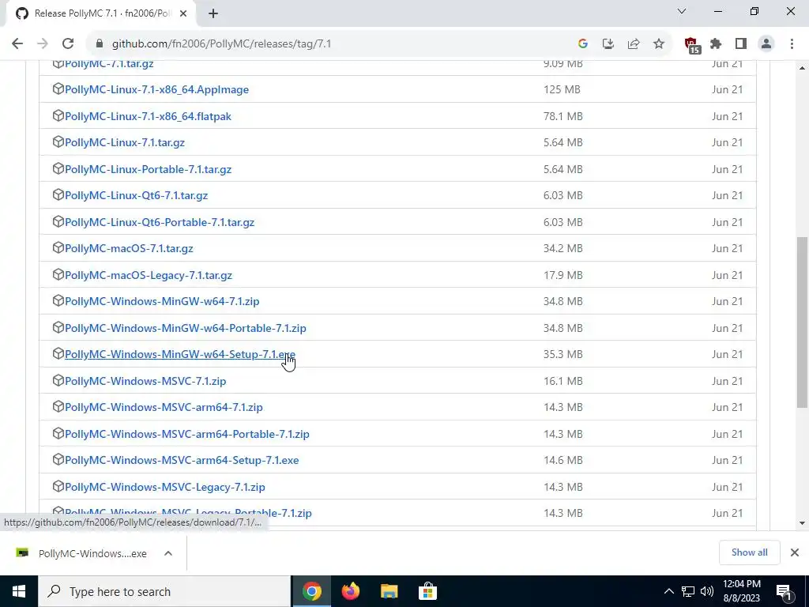The image size is (809, 607).
Task: Click the browser forward arrow
Action: (x=43, y=44)
